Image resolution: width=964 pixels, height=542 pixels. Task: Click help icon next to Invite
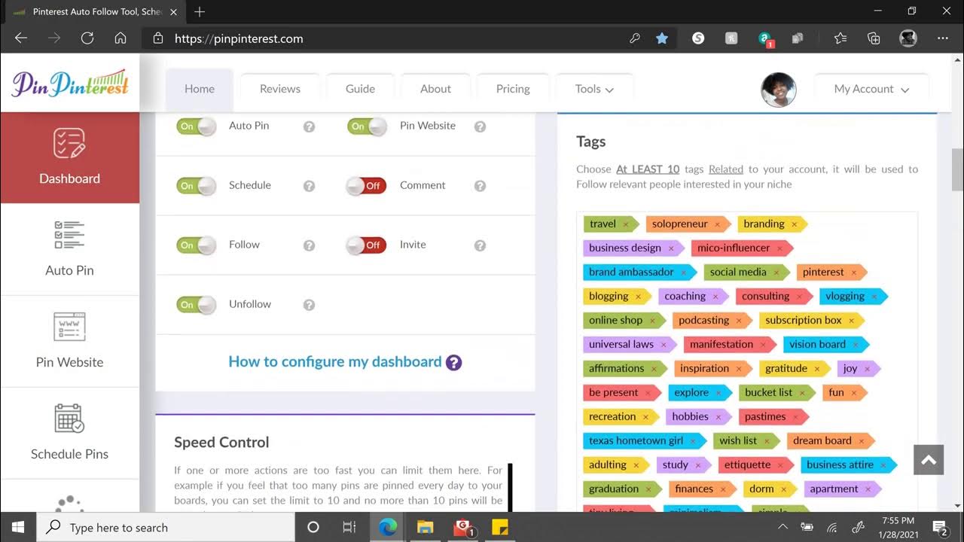(480, 245)
